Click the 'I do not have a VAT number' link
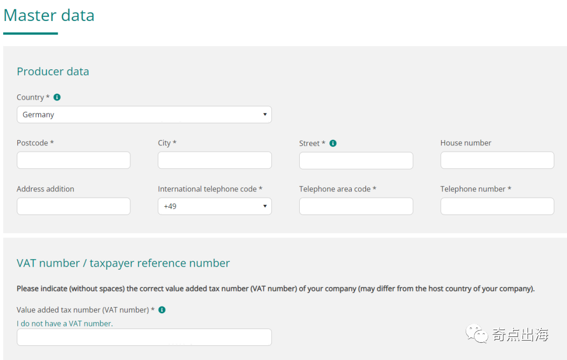567x360 pixels. point(65,323)
